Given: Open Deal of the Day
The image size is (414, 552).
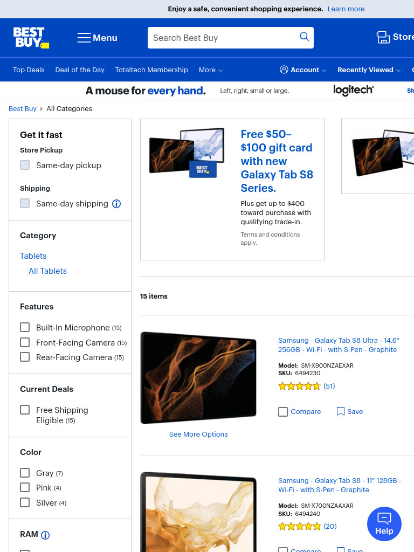Looking at the screenshot, I should click(x=80, y=70).
